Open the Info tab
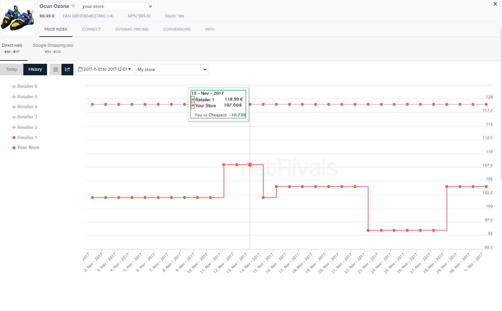The width and height of the screenshot is (502, 311). tap(210, 29)
